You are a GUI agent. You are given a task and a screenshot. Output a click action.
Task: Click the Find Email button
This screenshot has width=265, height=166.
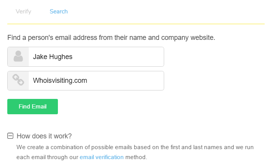(x=33, y=107)
